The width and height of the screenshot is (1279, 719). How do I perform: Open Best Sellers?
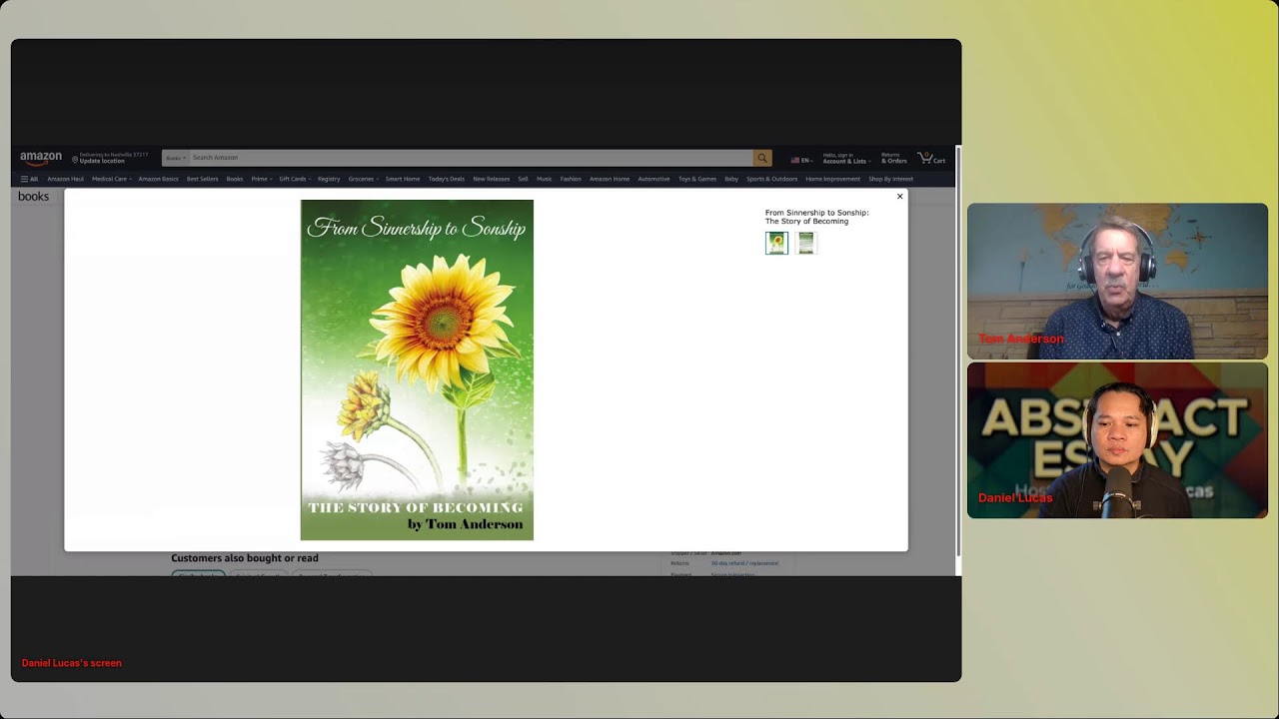point(202,179)
